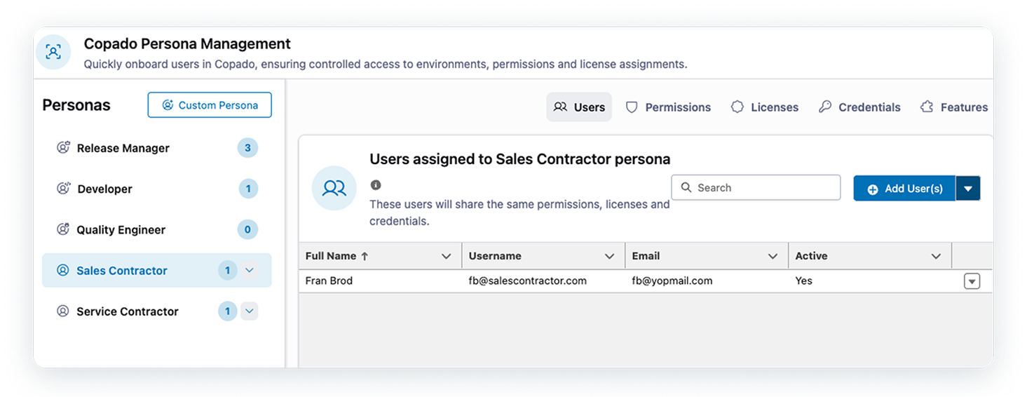Select the Developer persona

point(157,189)
